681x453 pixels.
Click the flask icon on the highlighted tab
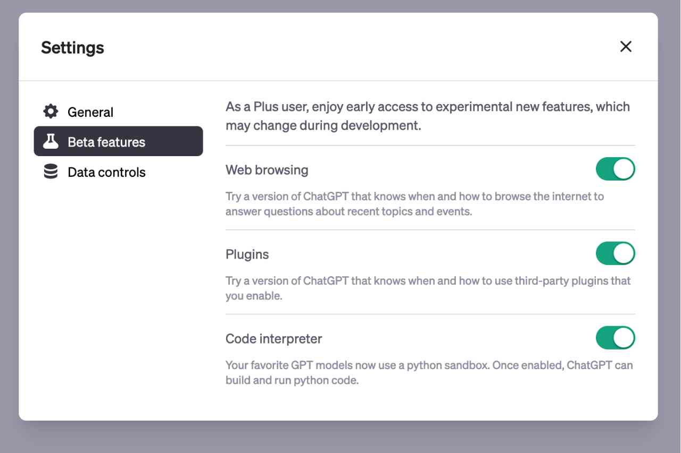coord(51,141)
